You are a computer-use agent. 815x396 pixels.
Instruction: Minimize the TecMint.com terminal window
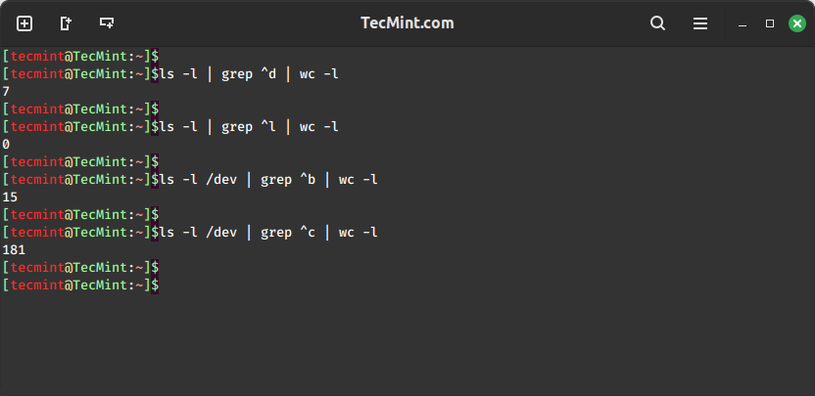point(743,23)
